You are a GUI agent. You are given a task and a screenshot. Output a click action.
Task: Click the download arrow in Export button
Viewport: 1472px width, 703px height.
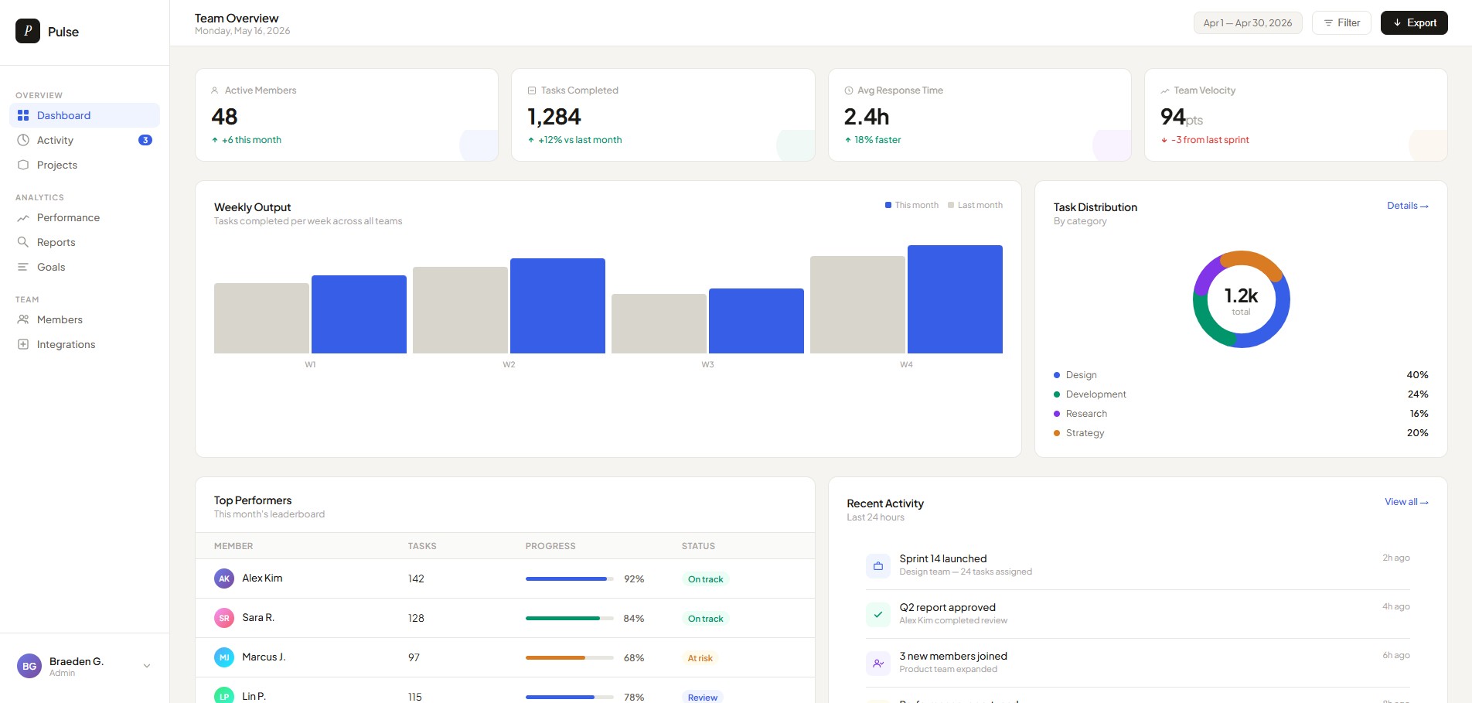pyautogui.click(x=1398, y=23)
